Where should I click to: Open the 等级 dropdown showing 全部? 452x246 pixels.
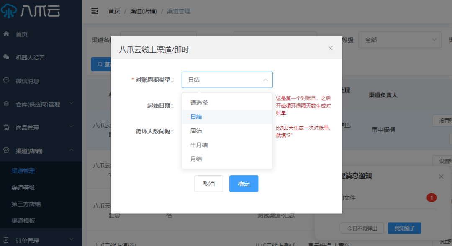coord(400,40)
